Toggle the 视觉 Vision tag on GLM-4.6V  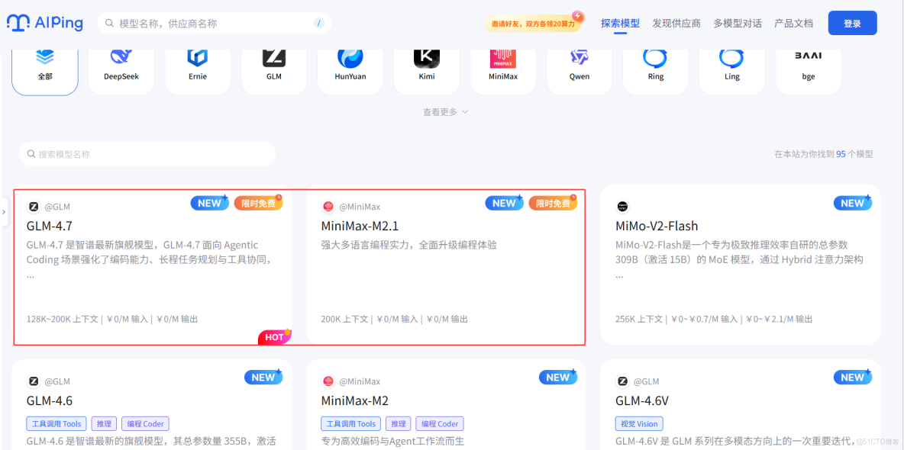638,423
